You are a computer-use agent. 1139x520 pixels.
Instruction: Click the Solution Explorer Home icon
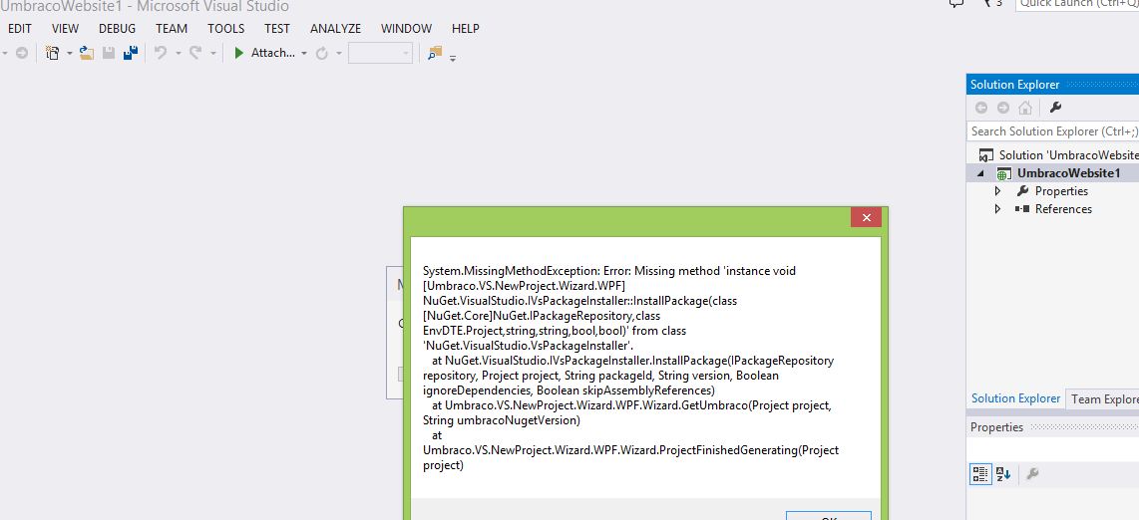[x=1025, y=108]
